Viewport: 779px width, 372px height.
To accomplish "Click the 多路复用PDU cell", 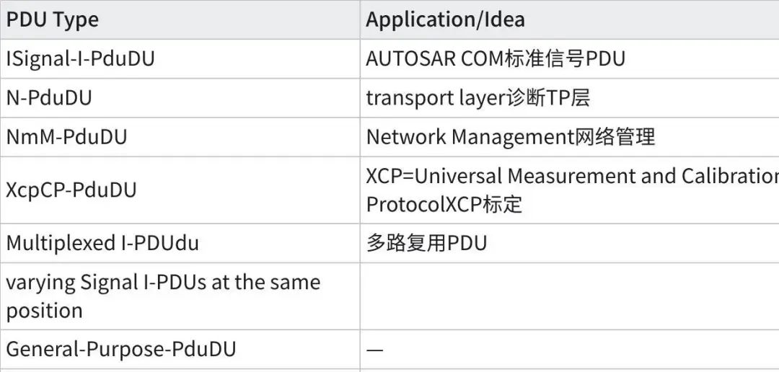I will click(426, 243).
